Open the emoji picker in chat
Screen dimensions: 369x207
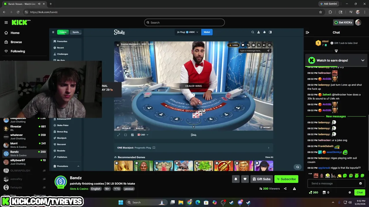(x=360, y=183)
